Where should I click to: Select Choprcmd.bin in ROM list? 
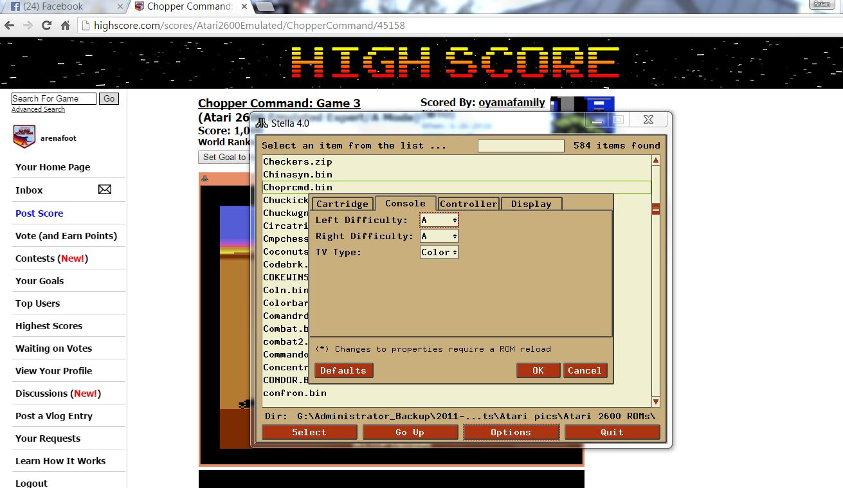[x=457, y=187]
